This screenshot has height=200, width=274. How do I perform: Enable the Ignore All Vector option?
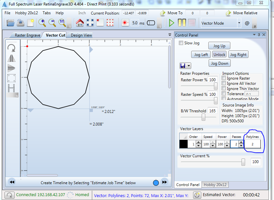[224, 83]
